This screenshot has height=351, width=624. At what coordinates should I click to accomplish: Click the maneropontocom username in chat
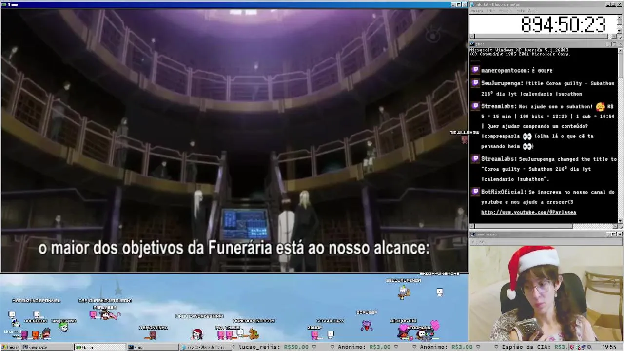click(505, 70)
